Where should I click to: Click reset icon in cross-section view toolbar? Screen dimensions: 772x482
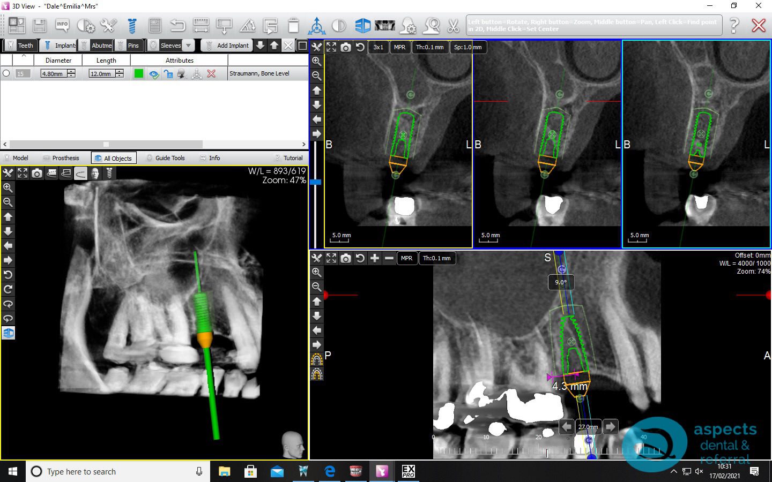(x=360, y=47)
